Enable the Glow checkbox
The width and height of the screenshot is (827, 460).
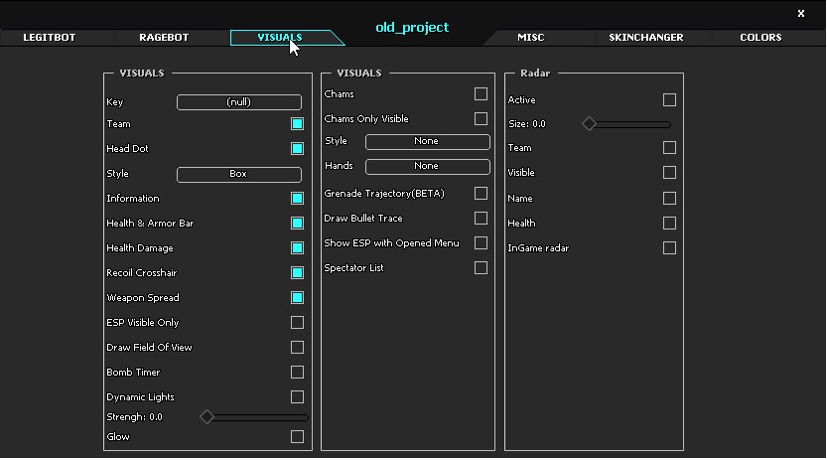click(297, 437)
